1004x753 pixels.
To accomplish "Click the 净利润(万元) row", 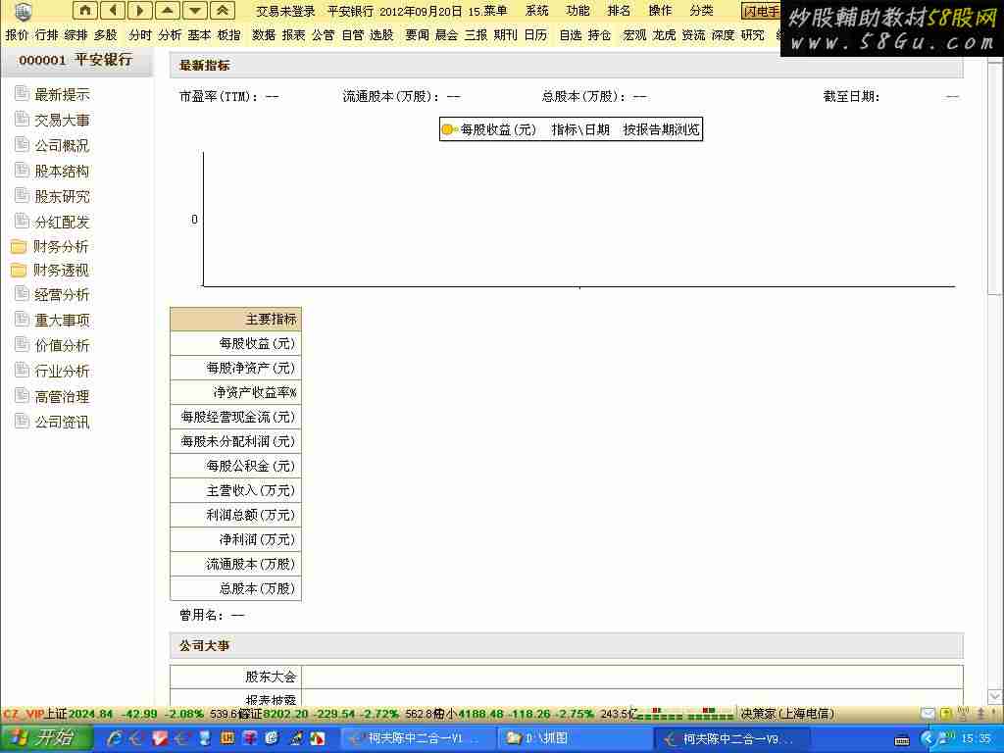I will (x=235, y=540).
